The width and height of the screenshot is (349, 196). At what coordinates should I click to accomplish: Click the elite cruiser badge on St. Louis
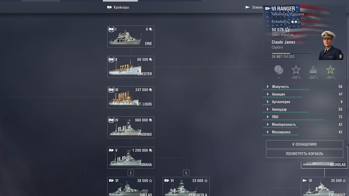click(111, 90)
